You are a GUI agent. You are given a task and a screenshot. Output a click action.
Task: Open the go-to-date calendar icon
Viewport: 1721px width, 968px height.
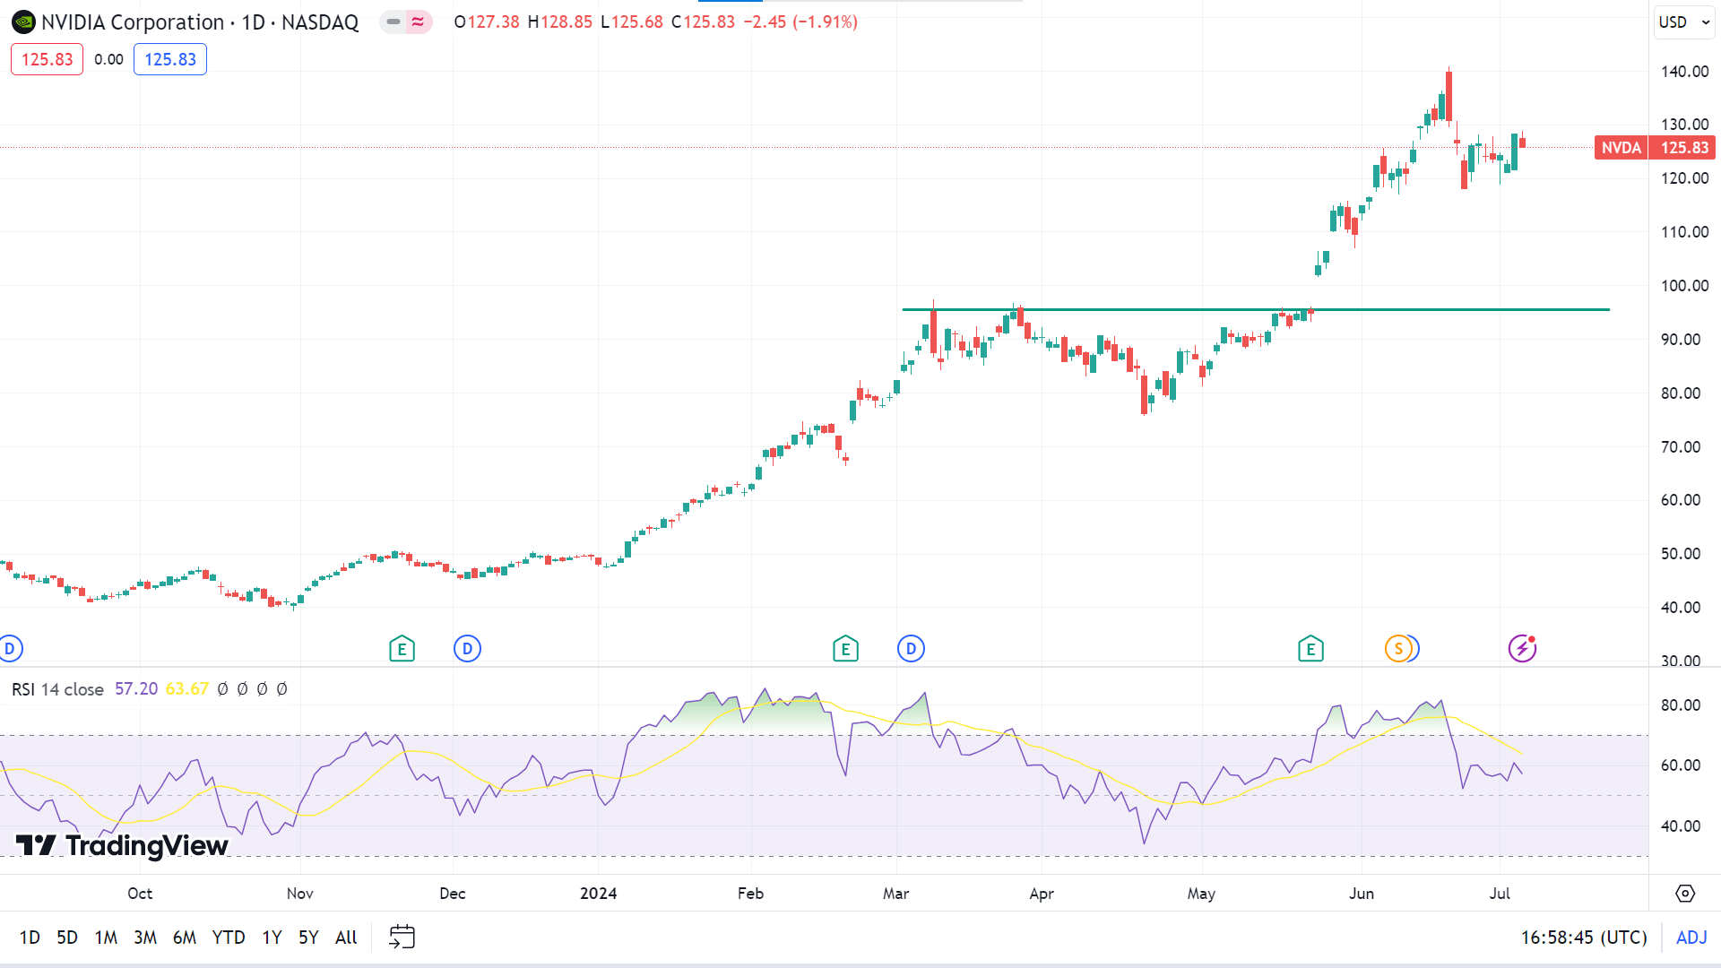pos(402,937)
